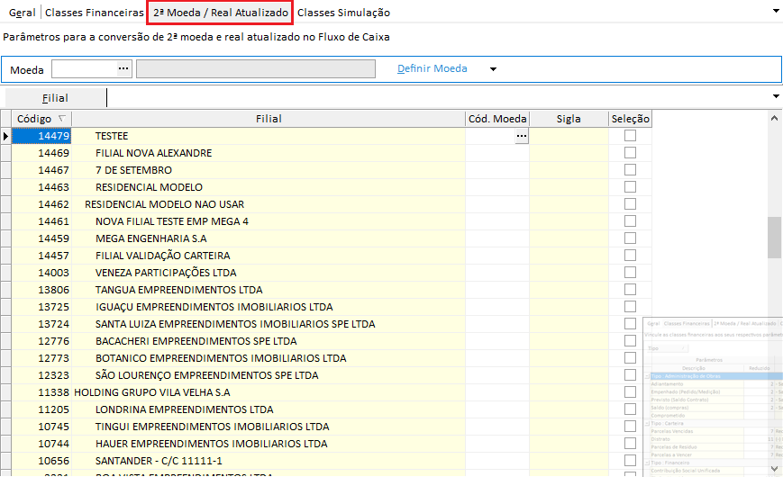
Task: Click the row indicator arrow beside 14479
Action: (6, 136)
